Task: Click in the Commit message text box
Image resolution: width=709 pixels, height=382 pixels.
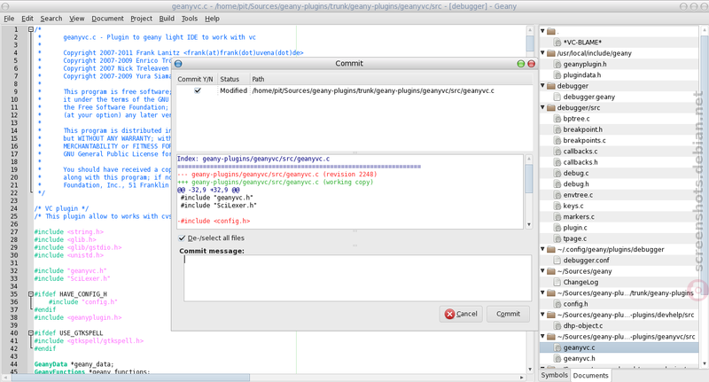Action: pyautogui.click(x=357, y=278)
